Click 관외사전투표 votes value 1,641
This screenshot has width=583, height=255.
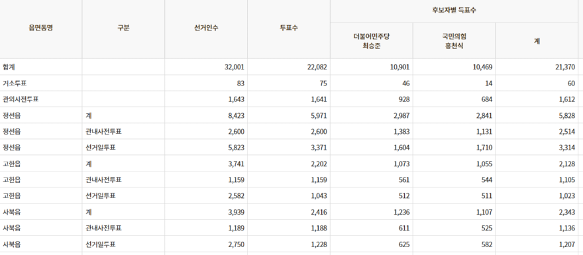point(319,99)
